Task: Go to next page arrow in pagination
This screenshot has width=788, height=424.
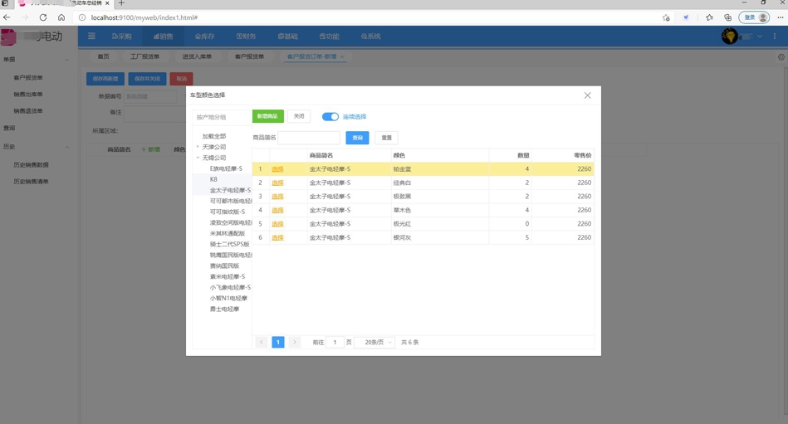Action: point(294,342)
